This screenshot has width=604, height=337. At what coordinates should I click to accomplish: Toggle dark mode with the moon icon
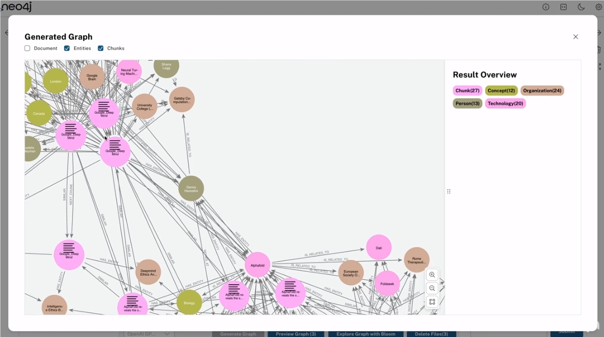[581, 7]
